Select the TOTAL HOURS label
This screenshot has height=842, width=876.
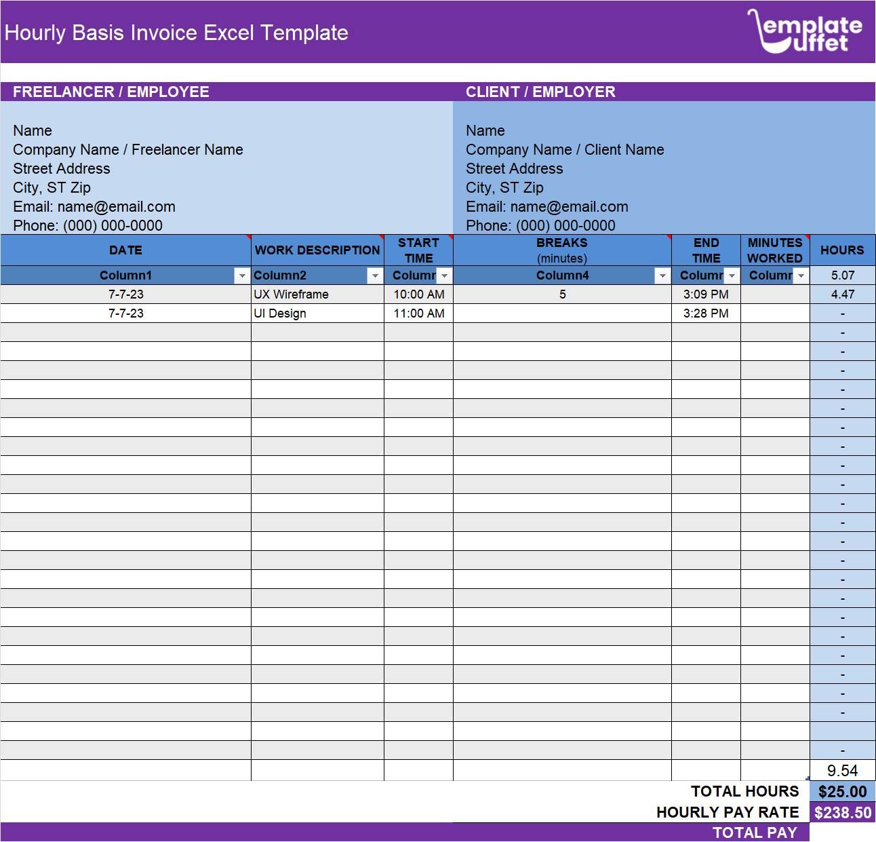(744, 791)
